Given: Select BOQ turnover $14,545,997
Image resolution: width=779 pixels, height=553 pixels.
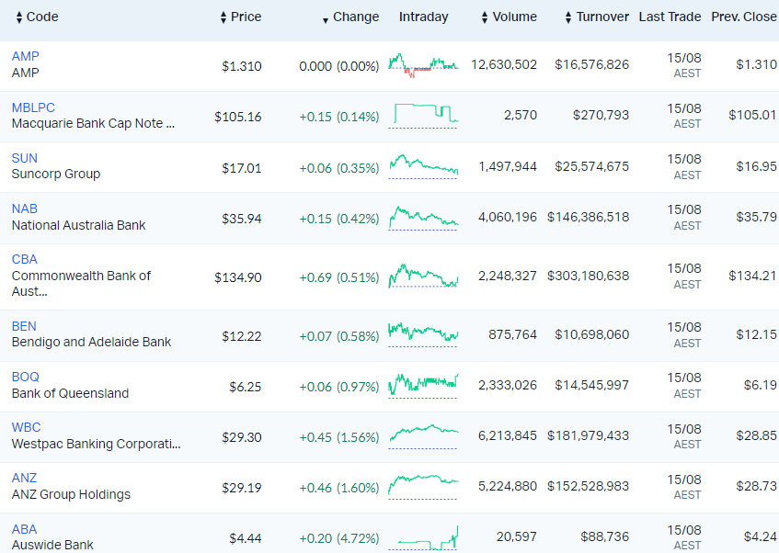Looking at the screenshot, I should (x=591, y=385).
